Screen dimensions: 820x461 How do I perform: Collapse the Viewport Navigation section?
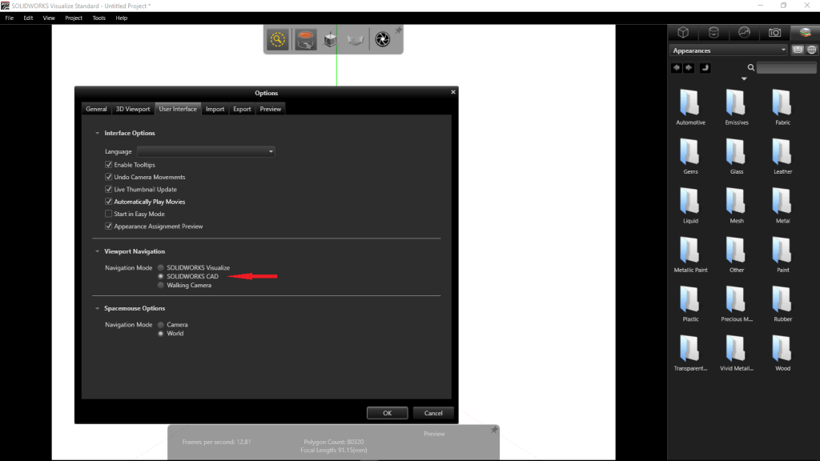(x=98, y=251)
